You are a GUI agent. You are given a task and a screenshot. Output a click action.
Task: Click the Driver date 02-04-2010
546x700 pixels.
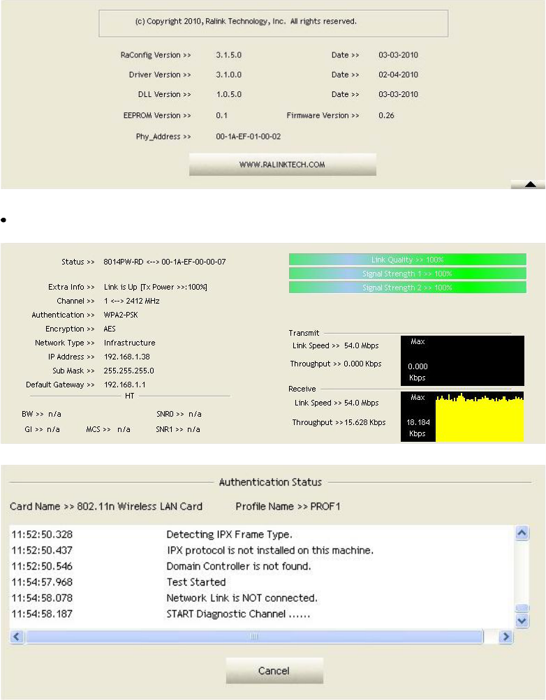398,75
